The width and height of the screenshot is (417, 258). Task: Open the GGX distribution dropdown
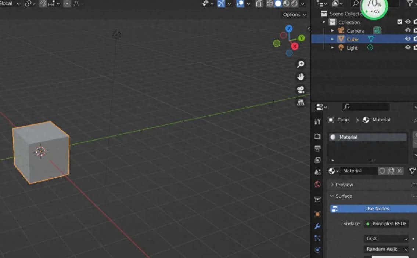tap(386, 239)
